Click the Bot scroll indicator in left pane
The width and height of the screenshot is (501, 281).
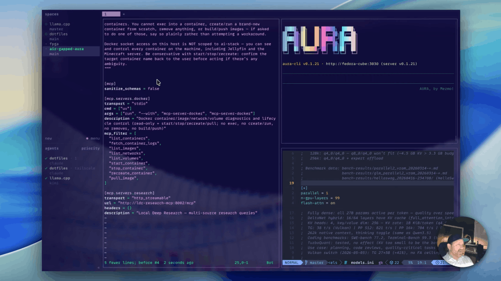tap(270, 262)
